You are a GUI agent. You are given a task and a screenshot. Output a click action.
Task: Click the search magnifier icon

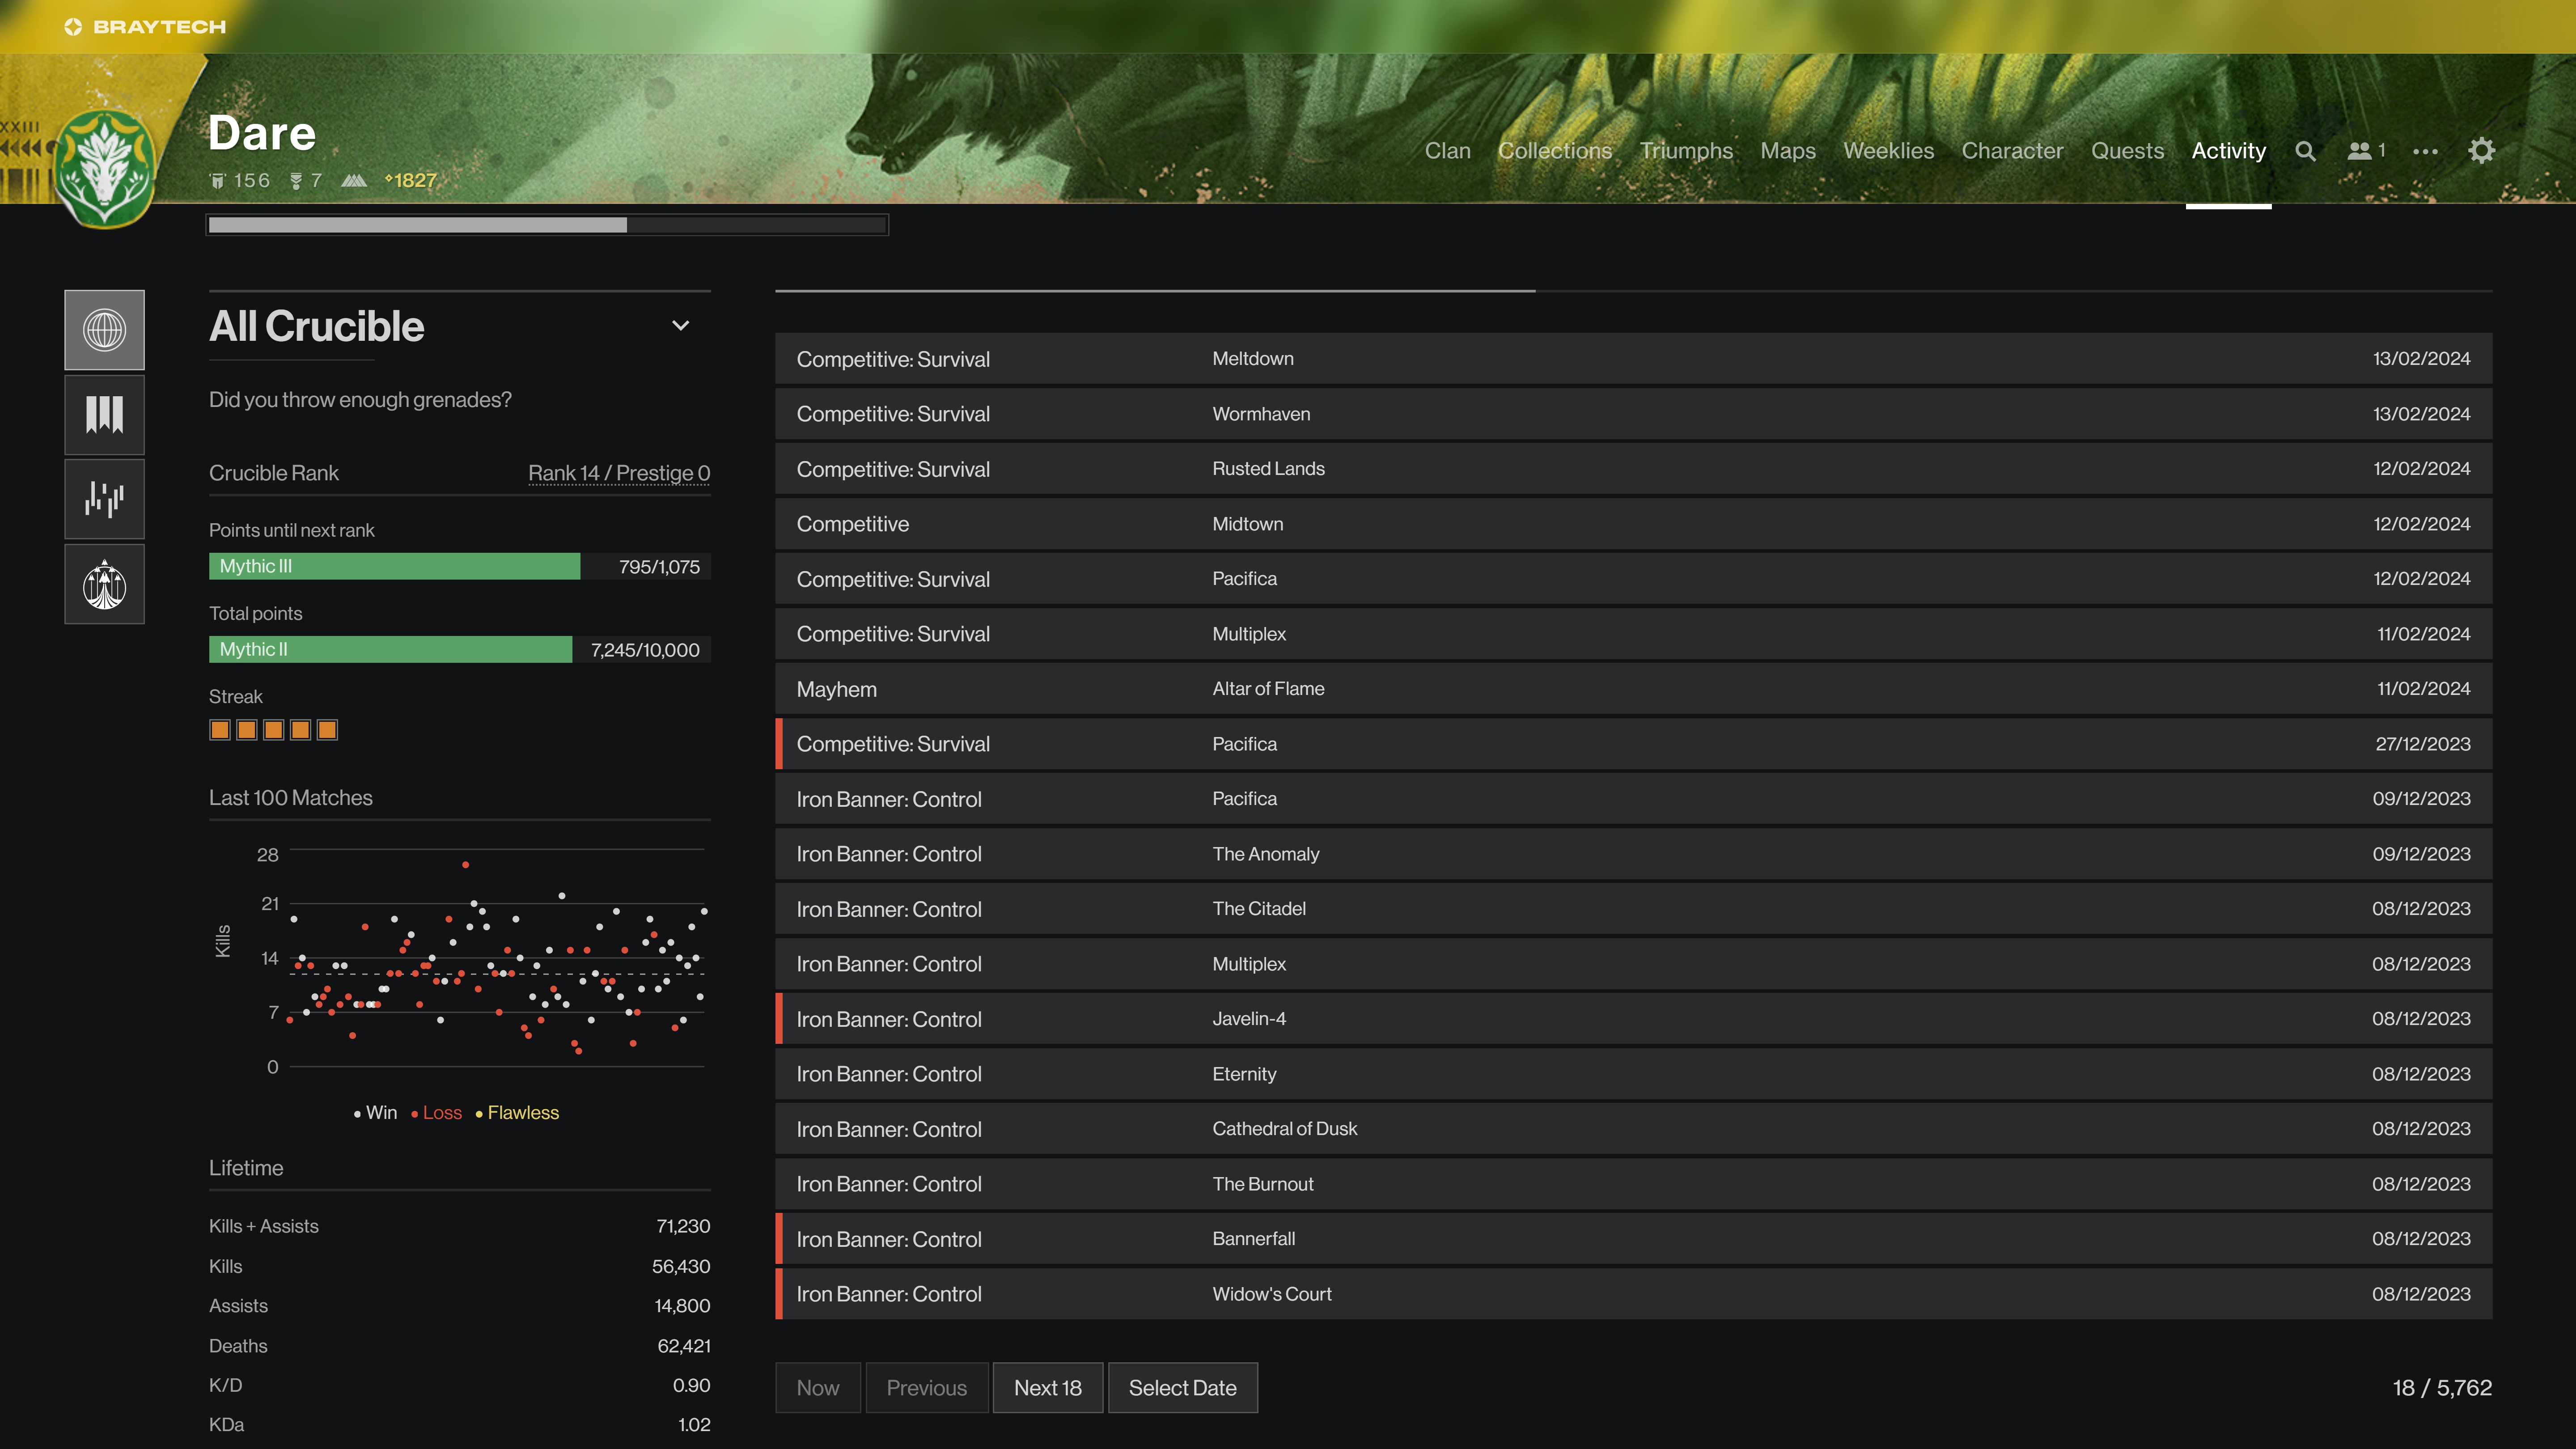[x=2305, y=151]
